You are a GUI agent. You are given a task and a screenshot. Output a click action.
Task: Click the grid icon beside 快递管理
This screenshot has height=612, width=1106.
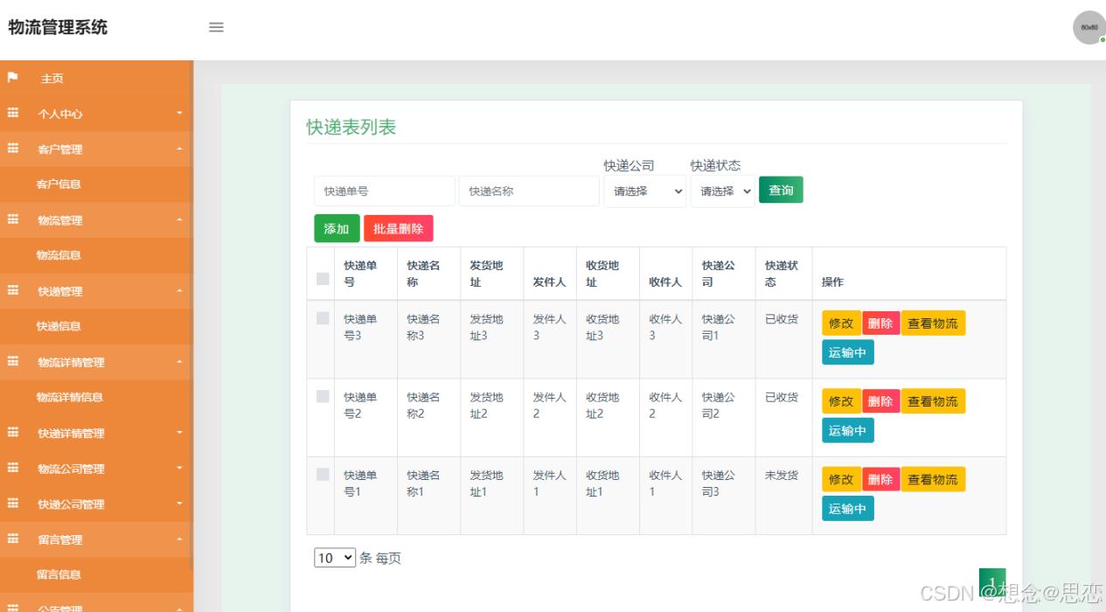[13, 290]
